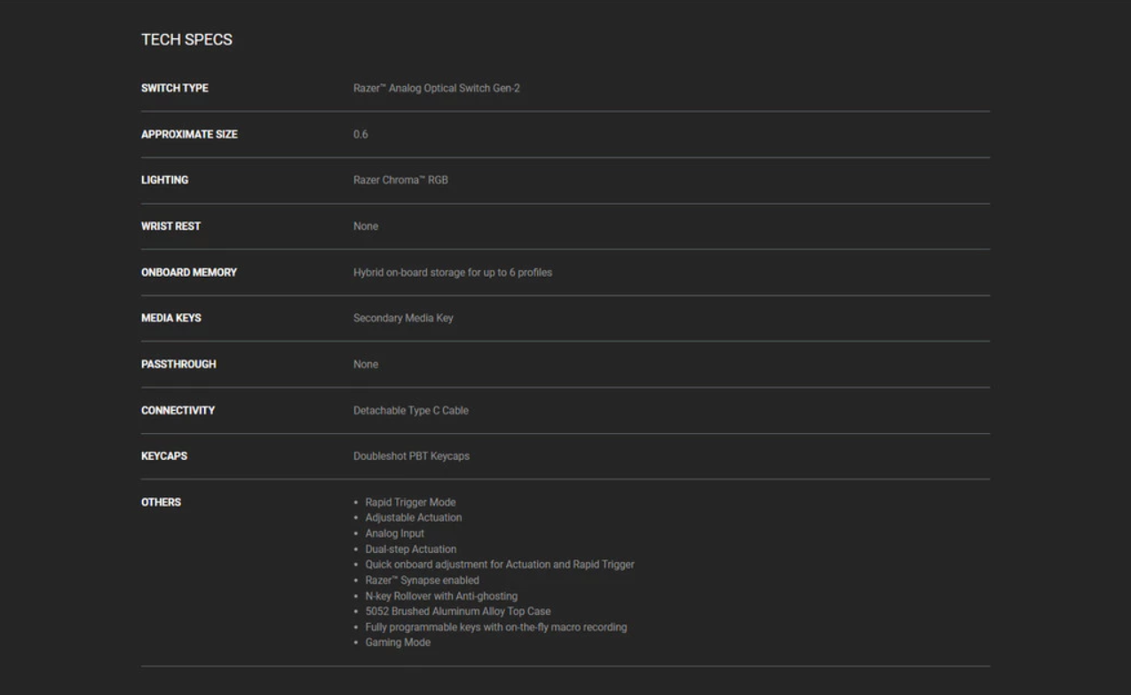Click the 0.6 size value
The height and width of the screenshot is (695, 1131).
[360, 134]
